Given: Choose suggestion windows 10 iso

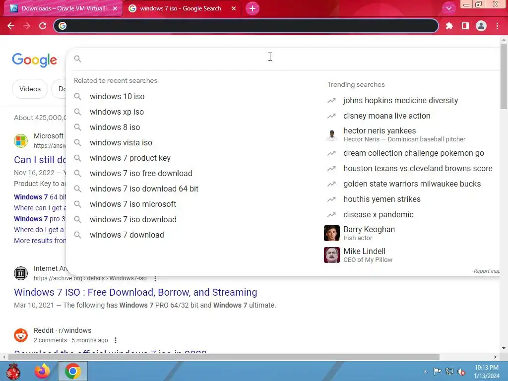Looking at the screenshot, I should [x=117, y=97].
